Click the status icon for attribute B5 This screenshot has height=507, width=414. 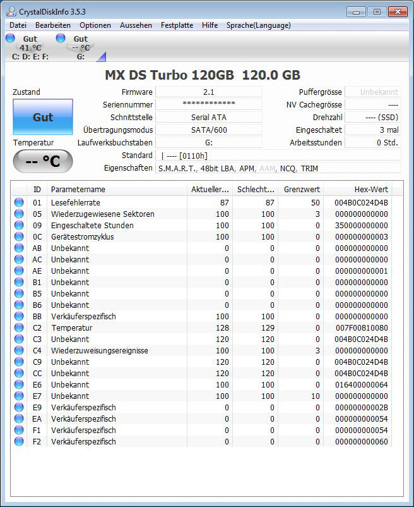(x=19, y=293)
